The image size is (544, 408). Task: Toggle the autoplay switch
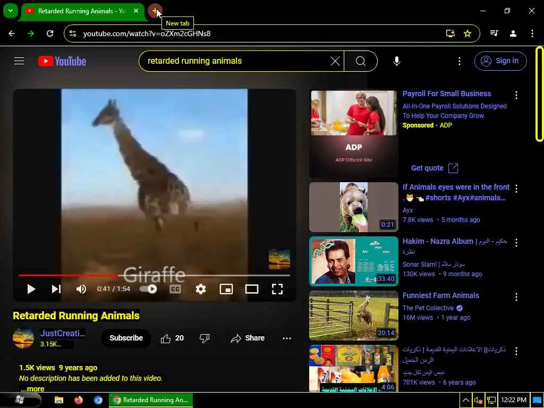[148, 289]
